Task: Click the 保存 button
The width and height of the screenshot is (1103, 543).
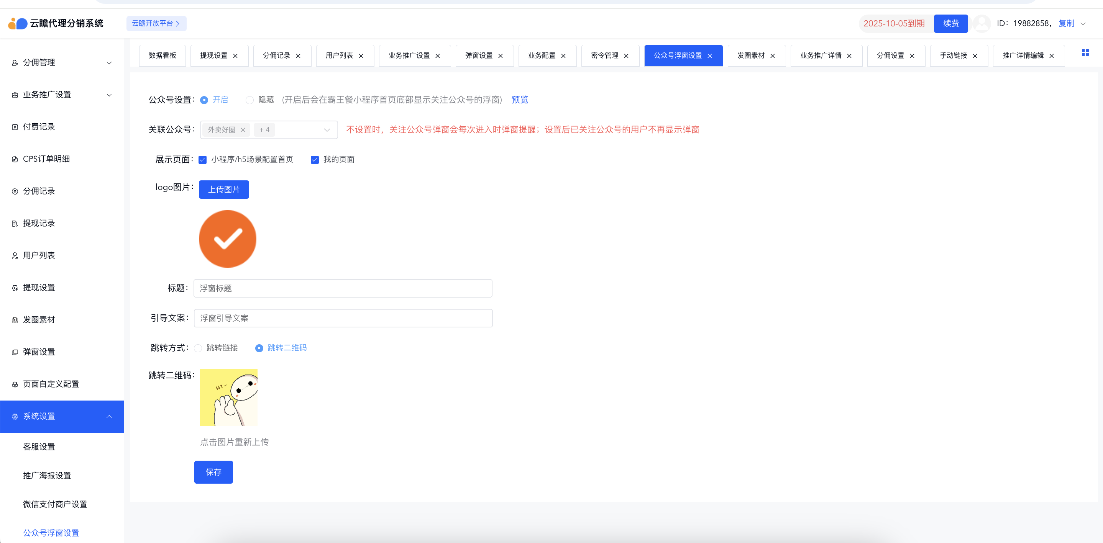Action: coord(213,472)
